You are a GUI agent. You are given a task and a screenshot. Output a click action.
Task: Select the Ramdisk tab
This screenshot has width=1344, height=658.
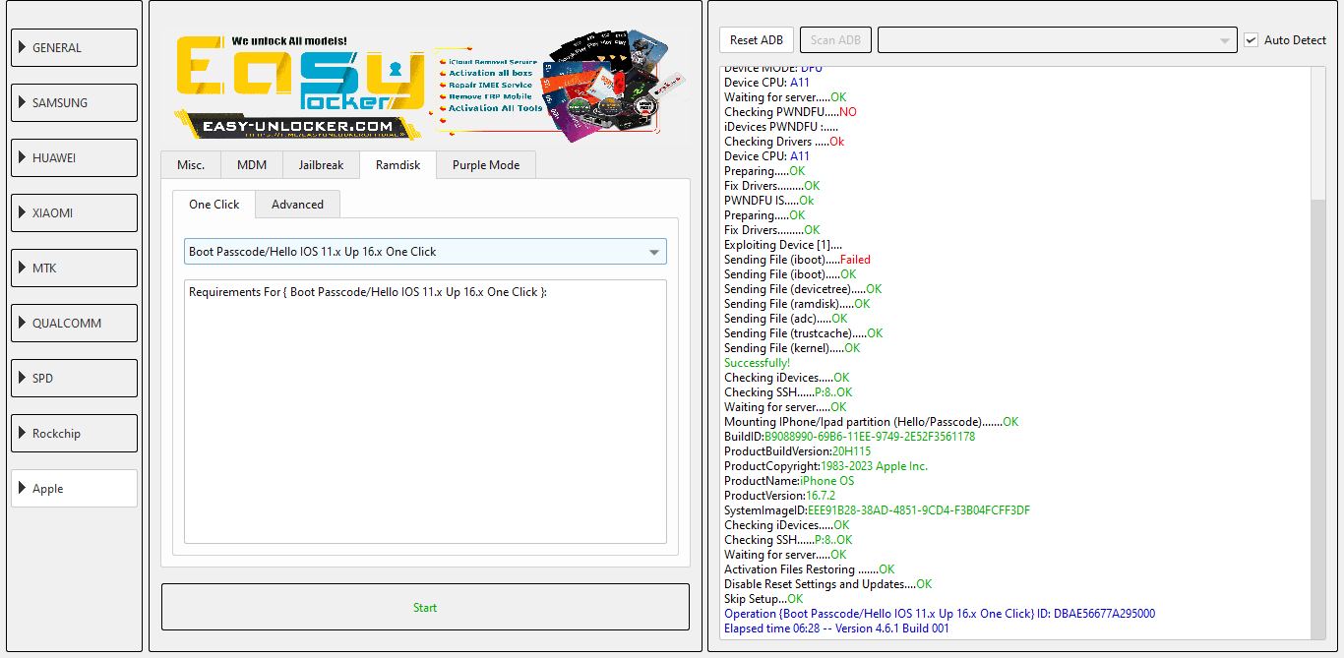397,164
